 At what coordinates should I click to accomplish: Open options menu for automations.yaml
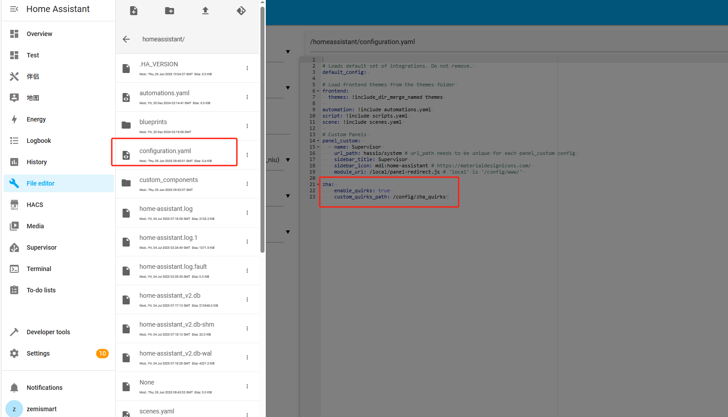pyautogui.click(x=247, y=97)
